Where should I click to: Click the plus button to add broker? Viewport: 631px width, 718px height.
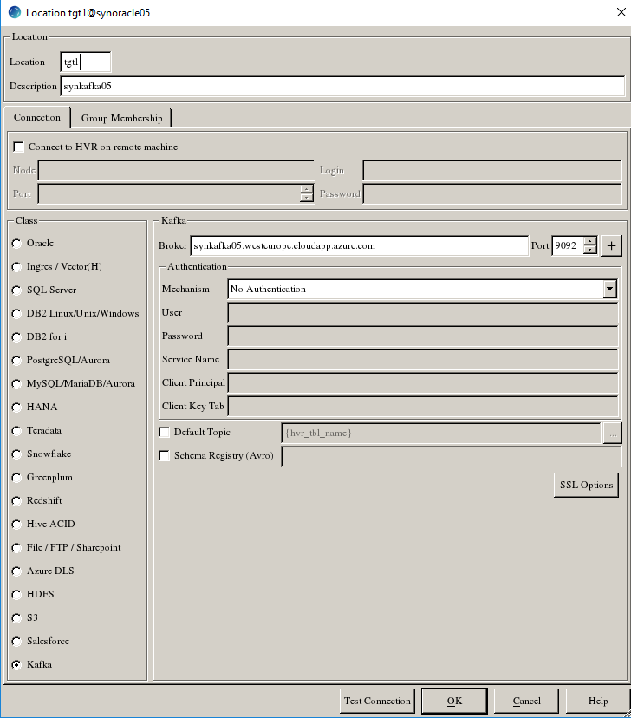(611, 246)
